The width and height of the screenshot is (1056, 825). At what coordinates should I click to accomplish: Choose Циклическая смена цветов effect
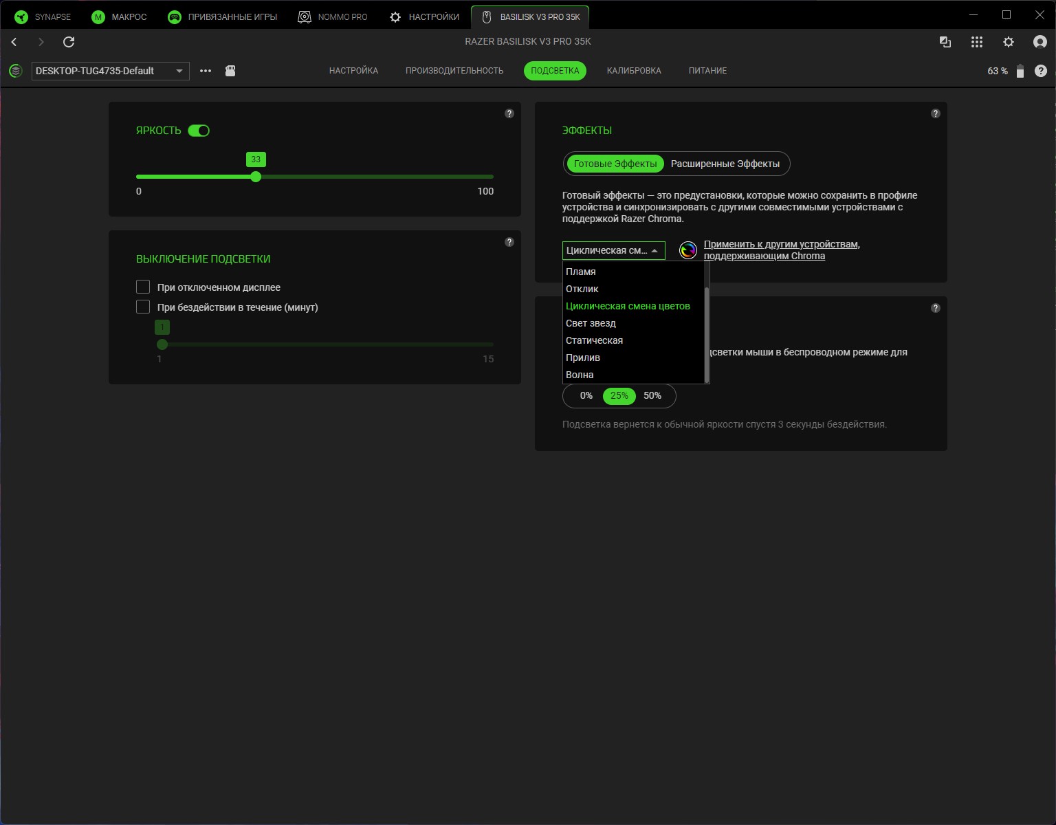tap(633, 306)
